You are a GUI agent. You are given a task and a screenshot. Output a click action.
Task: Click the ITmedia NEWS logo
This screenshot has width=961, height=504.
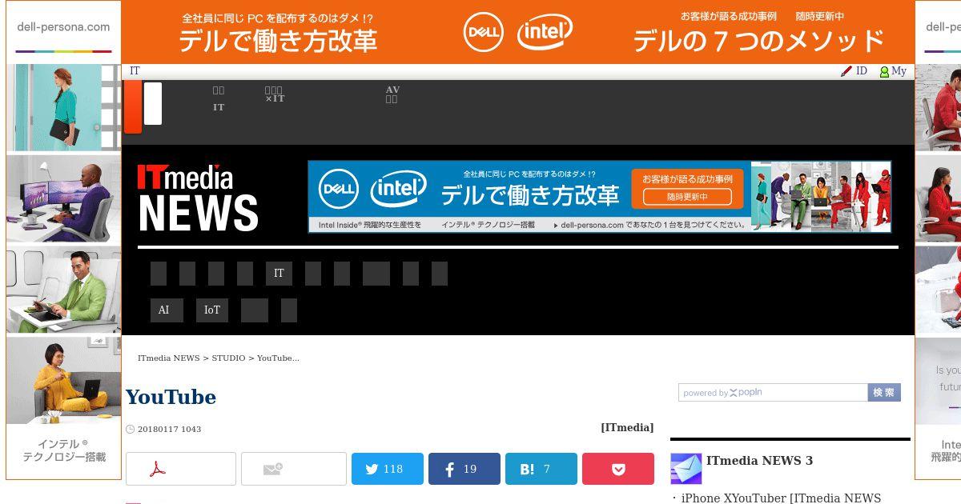point(198,198)
